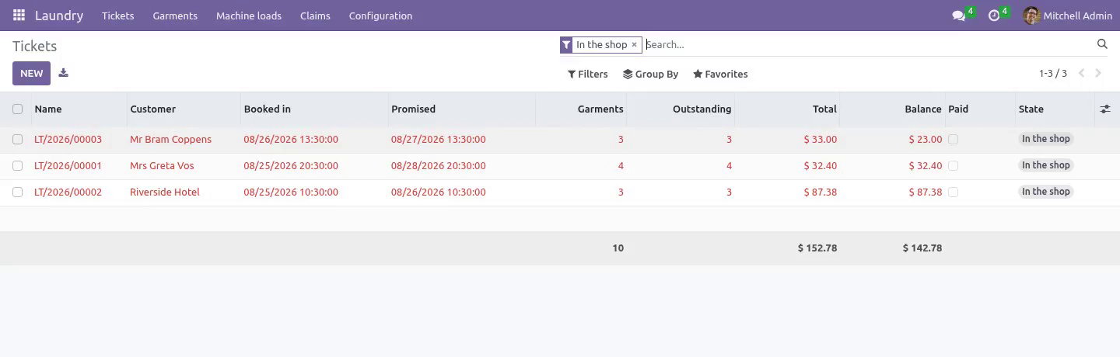Click the Laundry app title

click(59, 16)
